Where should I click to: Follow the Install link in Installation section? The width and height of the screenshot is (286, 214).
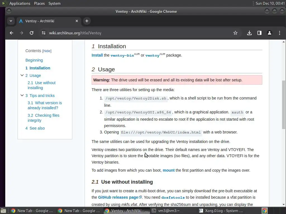[x=97, y=55]
